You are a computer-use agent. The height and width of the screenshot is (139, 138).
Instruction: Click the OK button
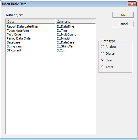(x=123, y=15)
